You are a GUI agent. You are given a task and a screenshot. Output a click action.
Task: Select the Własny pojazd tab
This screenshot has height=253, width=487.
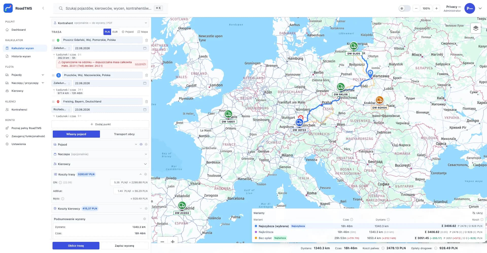click(x=76, y=134)
